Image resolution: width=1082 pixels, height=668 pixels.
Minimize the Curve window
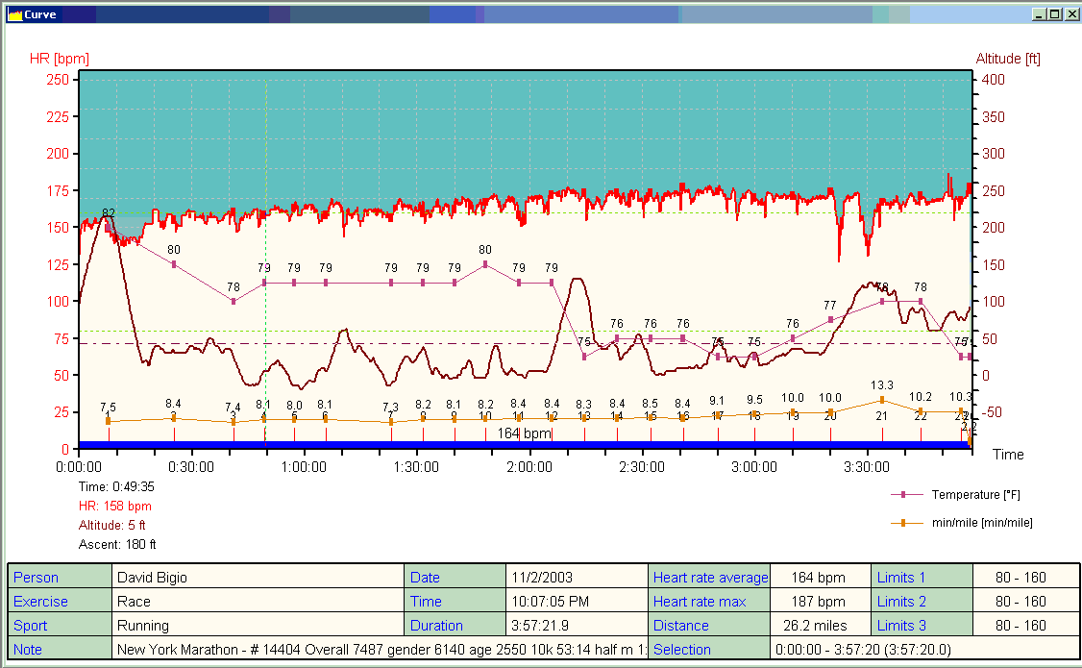1040,14
